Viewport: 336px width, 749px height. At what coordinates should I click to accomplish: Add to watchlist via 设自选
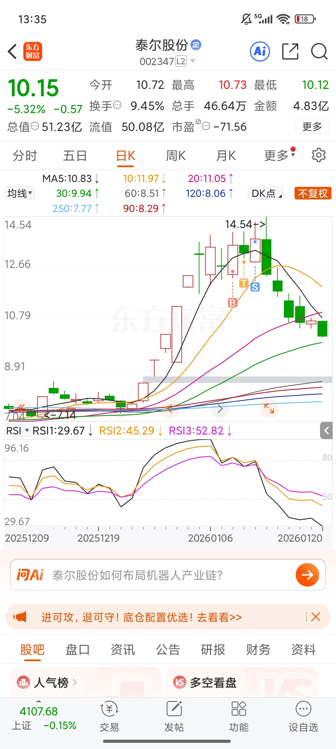[304, 716]
